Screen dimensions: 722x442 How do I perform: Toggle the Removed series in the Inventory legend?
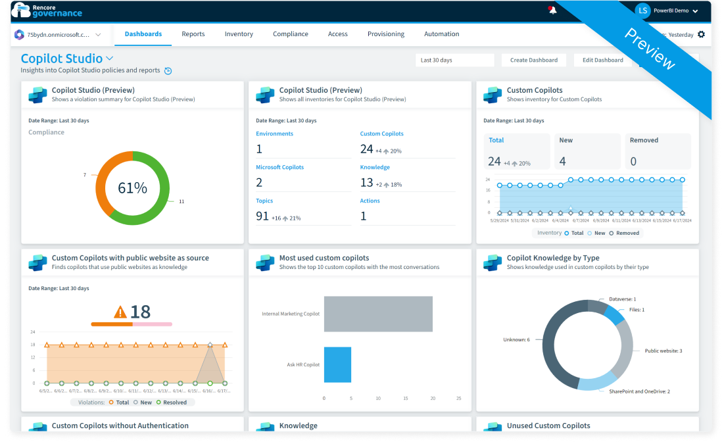coord(624,233)
